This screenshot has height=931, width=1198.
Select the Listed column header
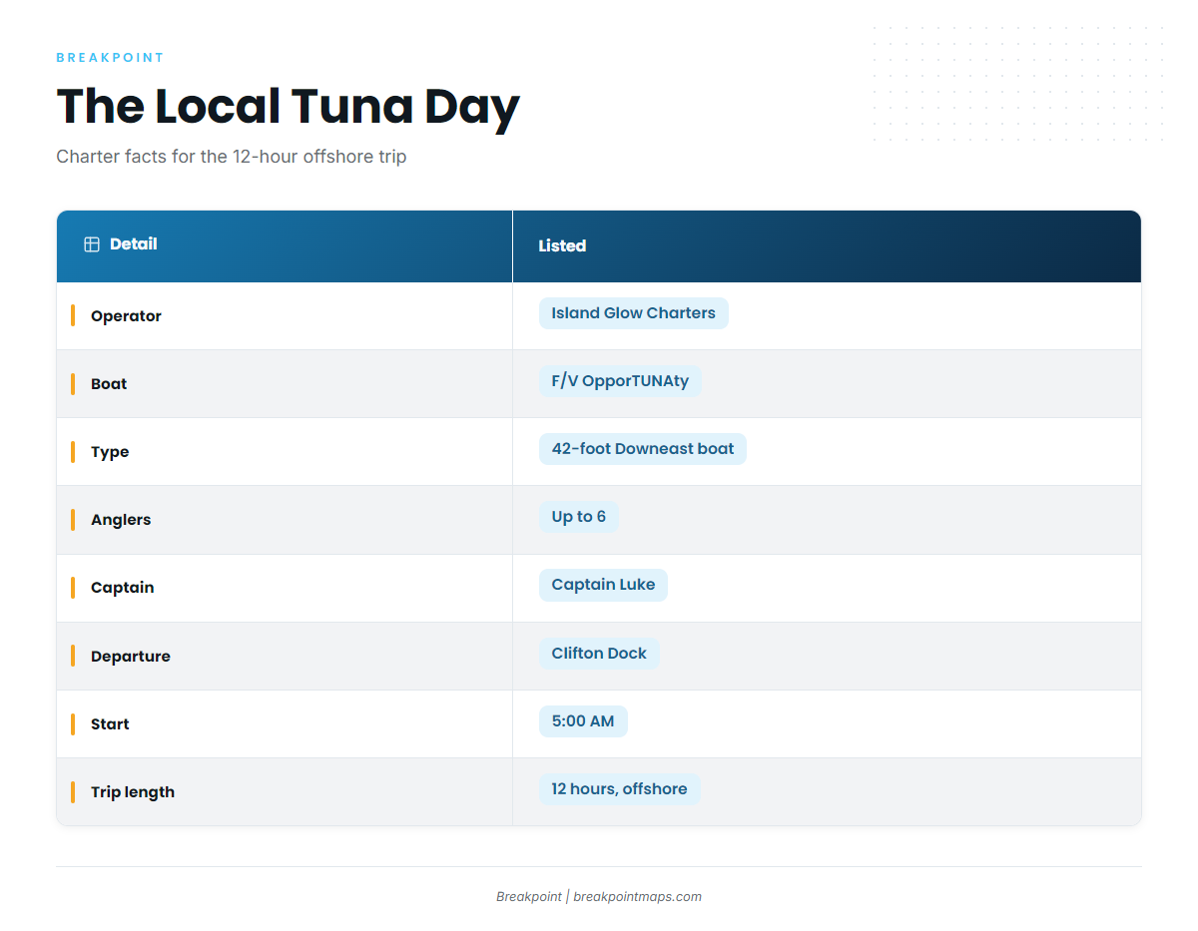click(827, 245)
